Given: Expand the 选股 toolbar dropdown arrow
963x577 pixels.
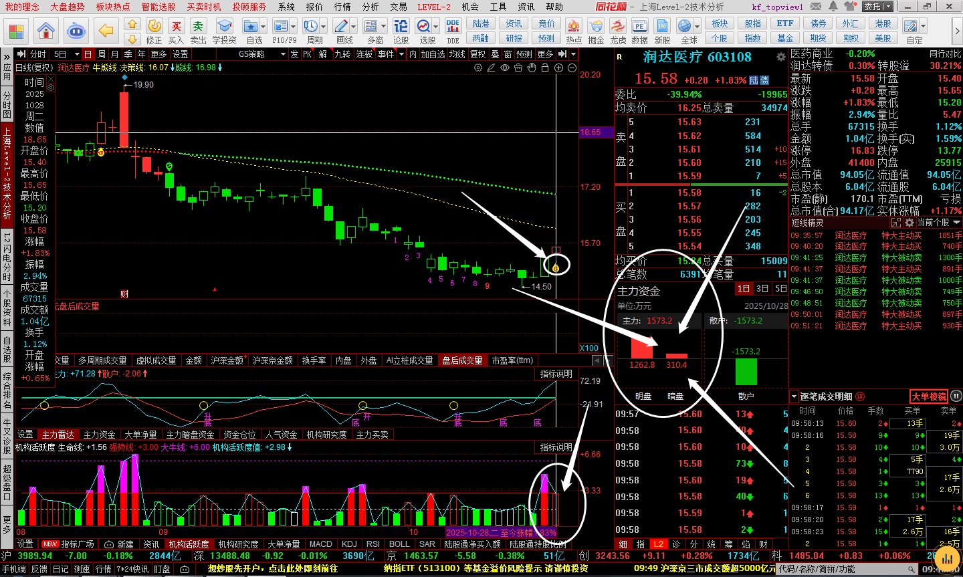Looking at the screenshot, I should point(436,27).
